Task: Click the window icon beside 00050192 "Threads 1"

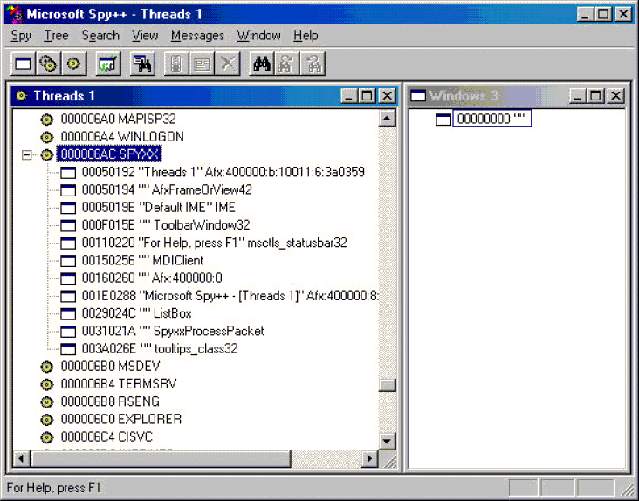Action: coord(68,173)
